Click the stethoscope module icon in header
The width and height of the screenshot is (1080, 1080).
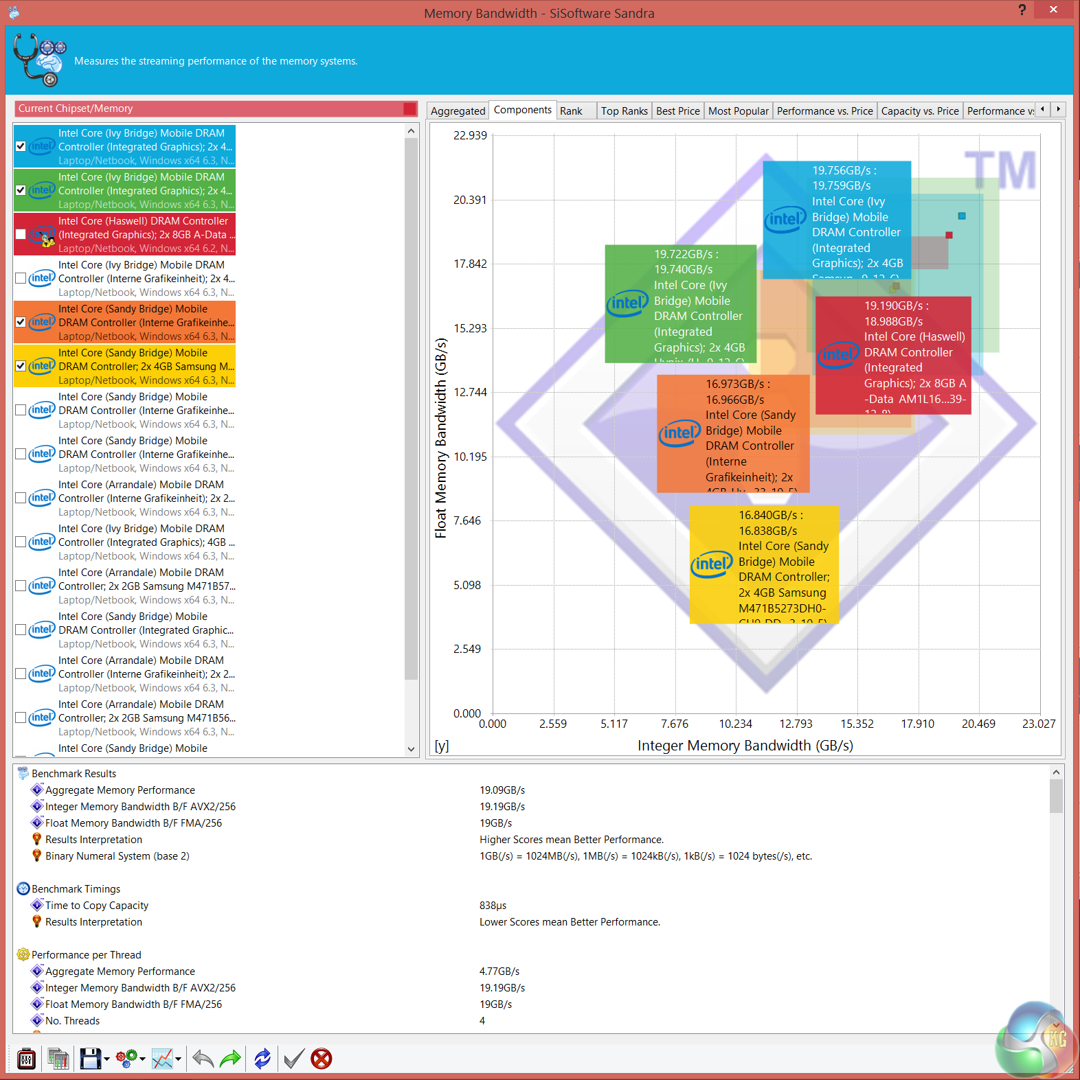coord(40,60)
